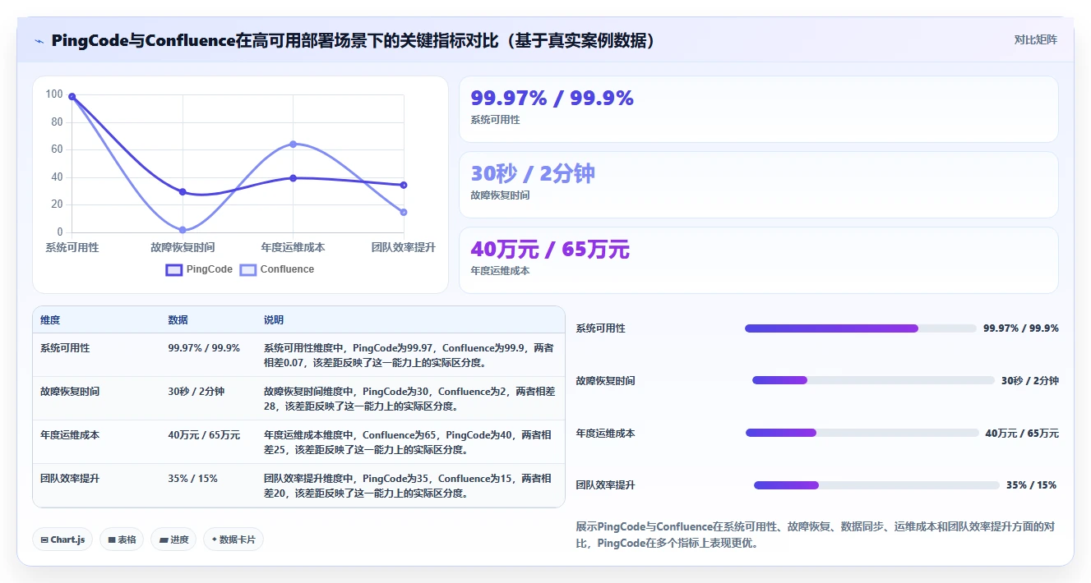
Task: Click the 团队效率提升 progress bar
Action: [x=876, y=485]
